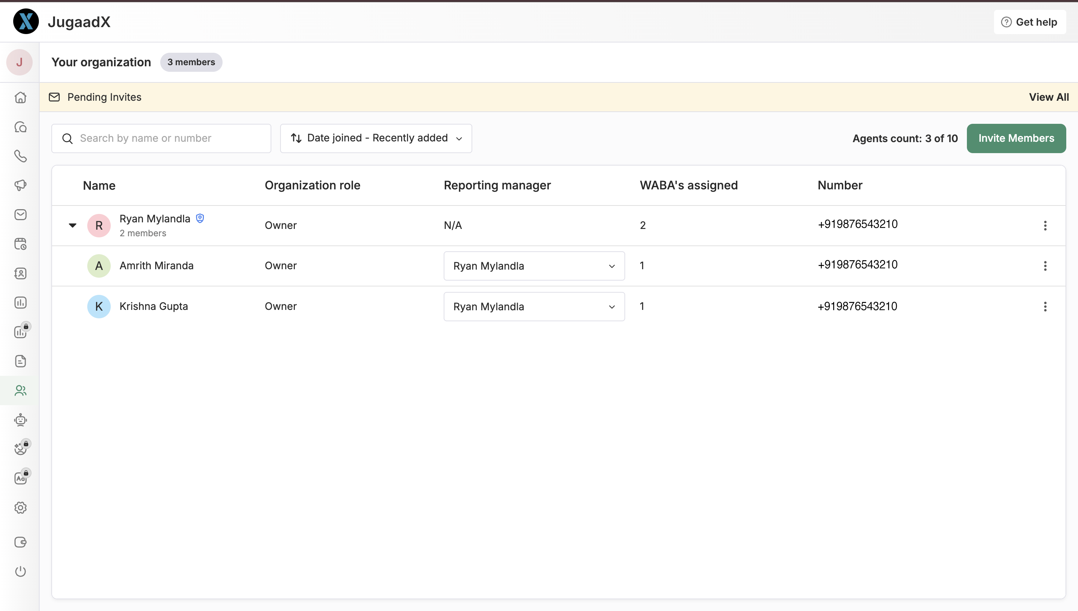
Task: Click the Get help button
Action: pyautogui.click(x=1029, y=22)
